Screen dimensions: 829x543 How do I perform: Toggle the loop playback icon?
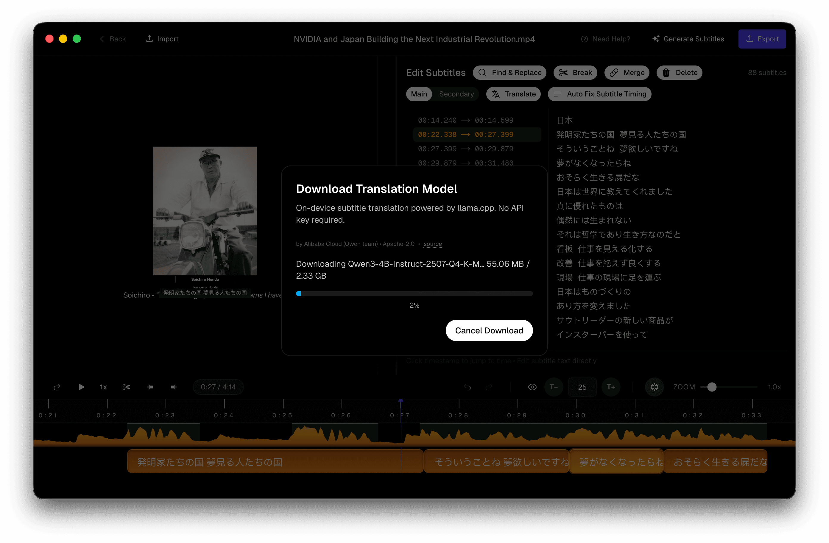click(x=57, y=387)
